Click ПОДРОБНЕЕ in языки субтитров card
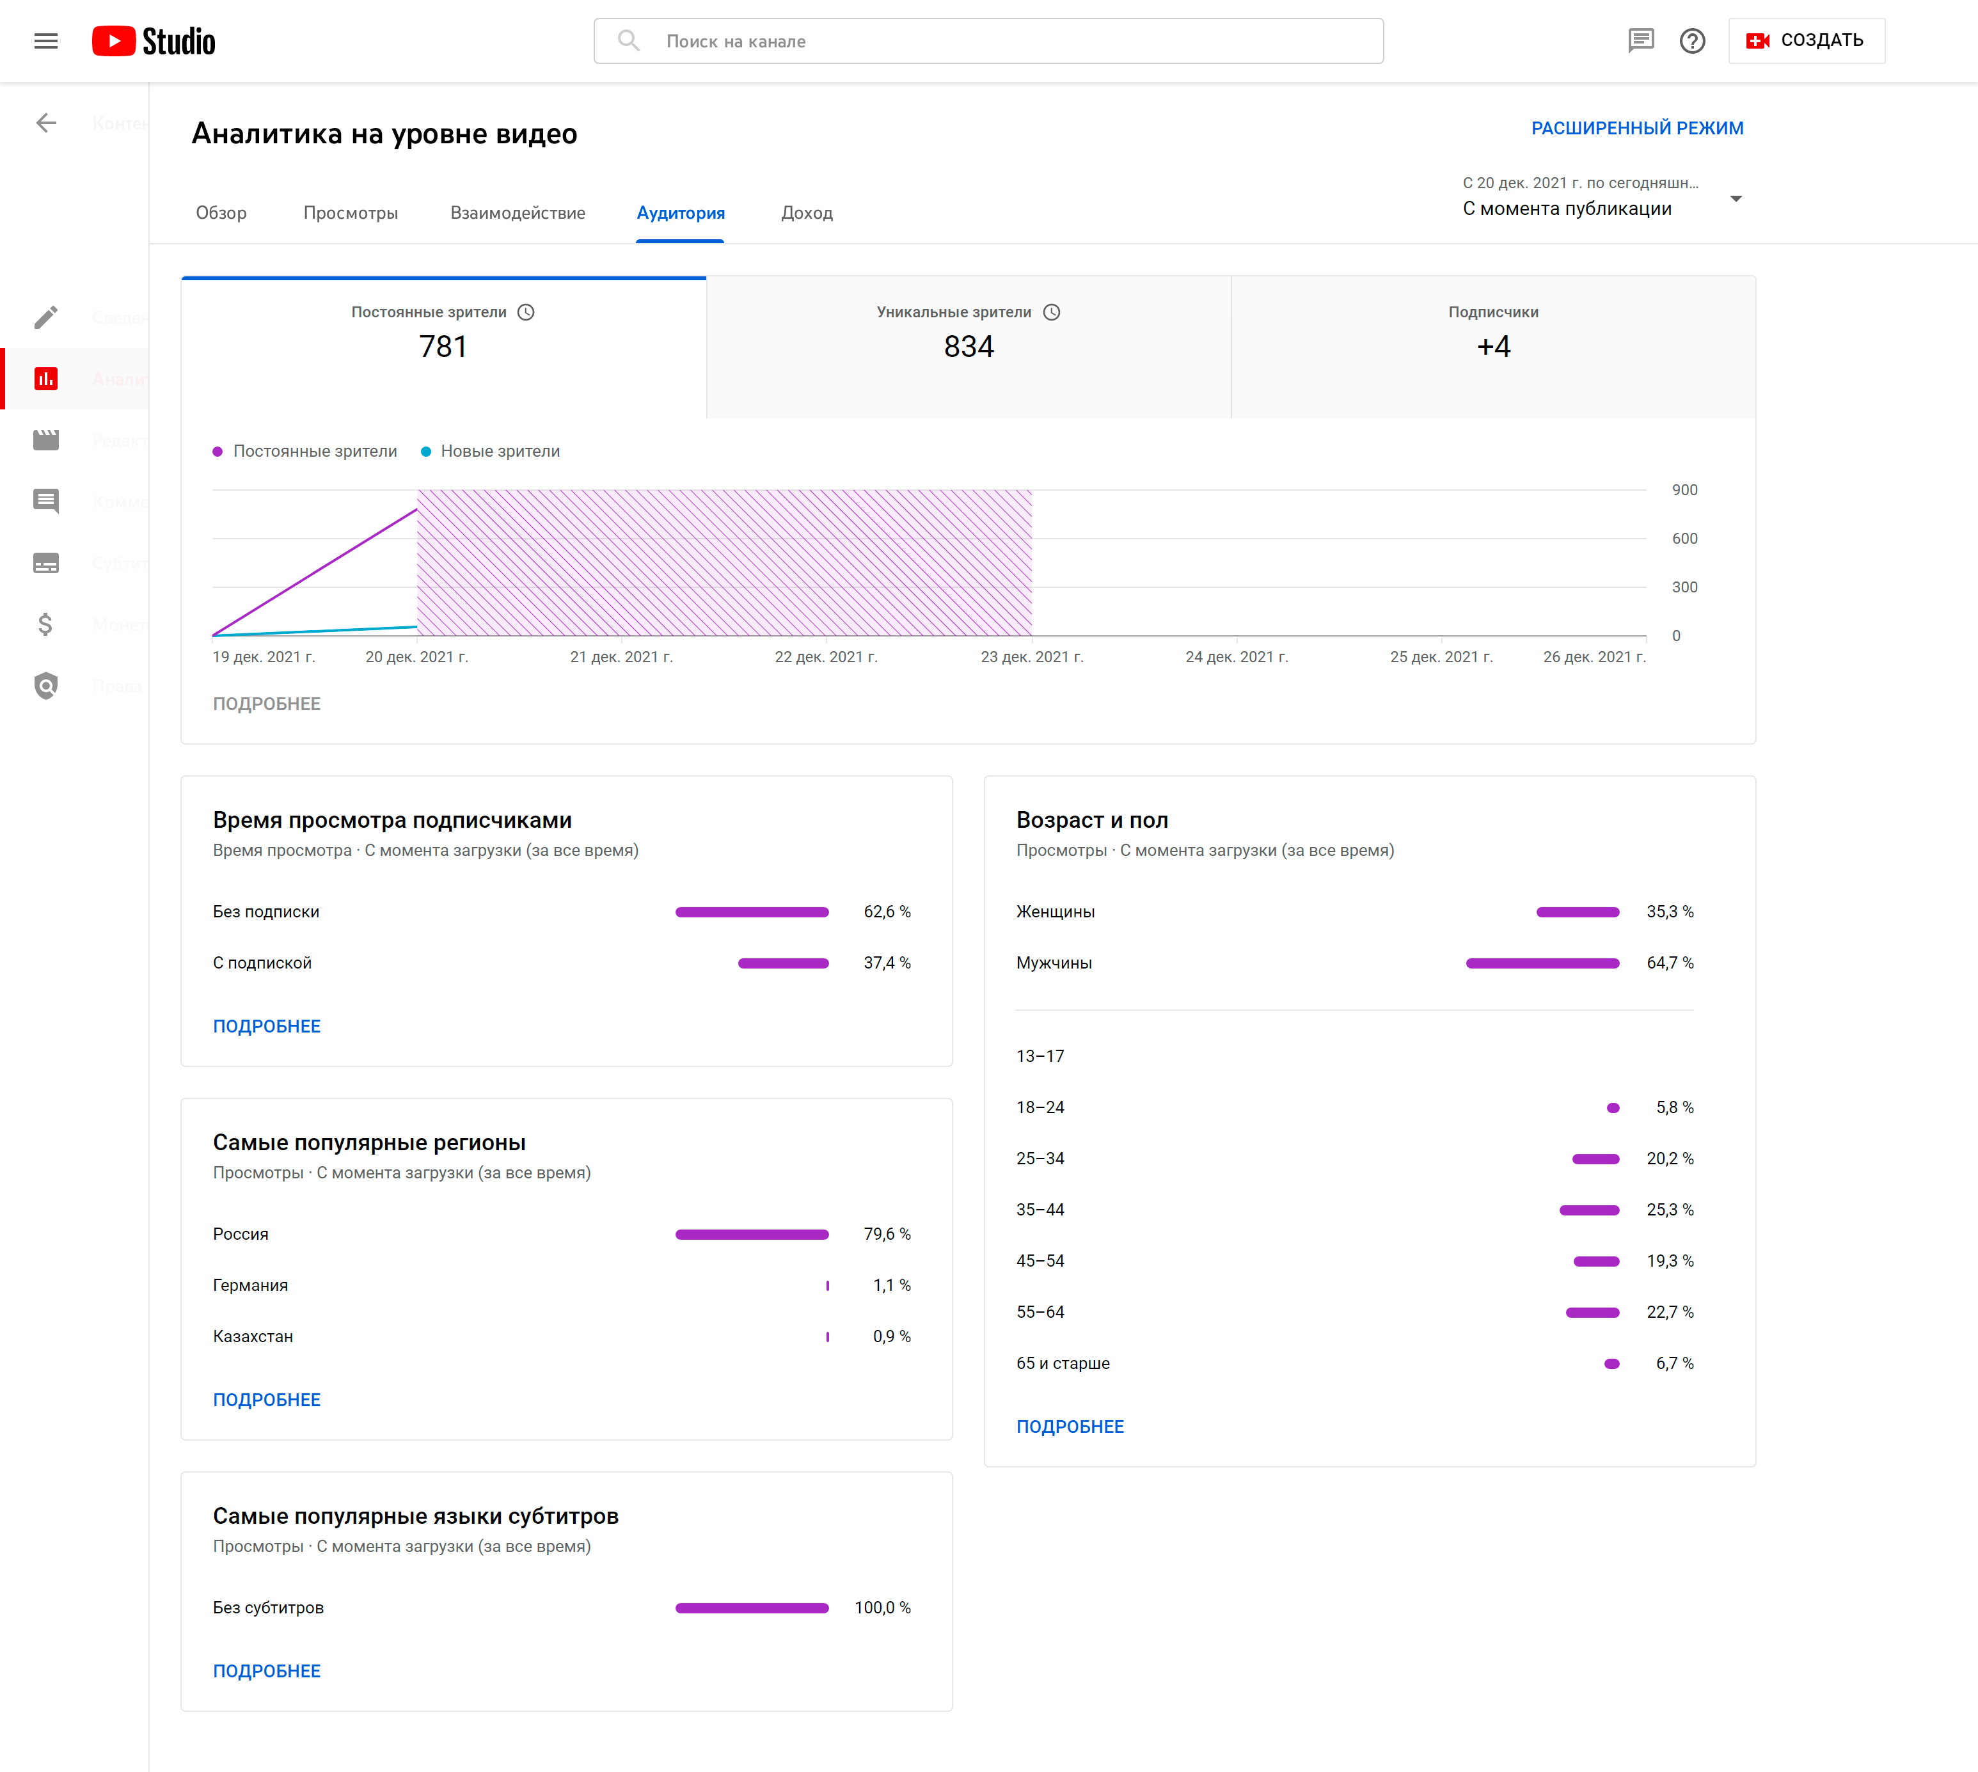1978x1772 pixels. (x=267, y=1672)
